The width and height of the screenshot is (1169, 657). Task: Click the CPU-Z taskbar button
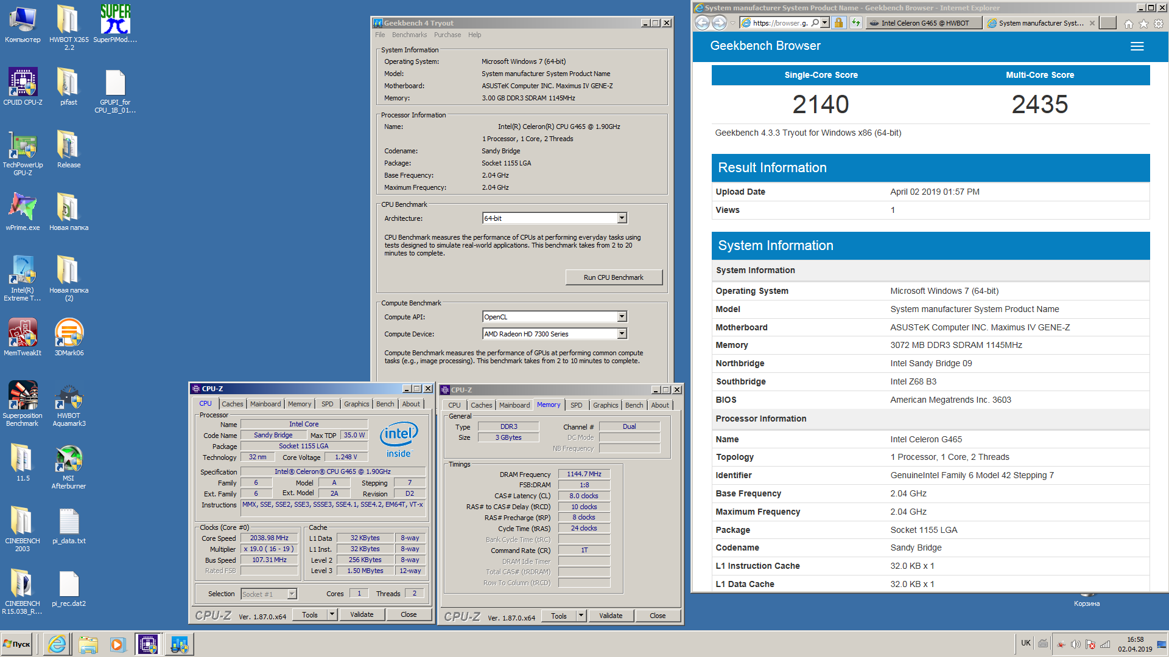(148, 644)
